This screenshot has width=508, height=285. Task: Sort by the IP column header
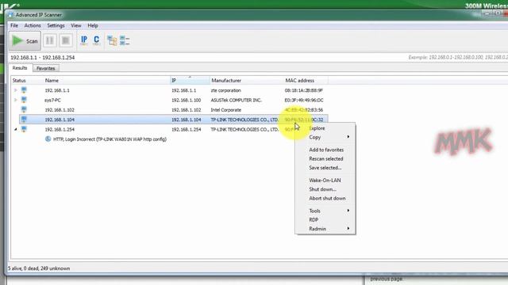point(190,81)
